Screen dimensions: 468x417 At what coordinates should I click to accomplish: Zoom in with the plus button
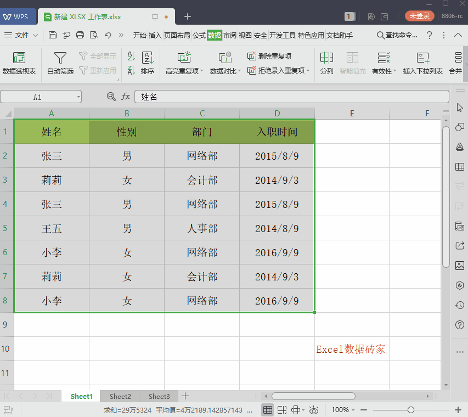[x=458, y=410]
